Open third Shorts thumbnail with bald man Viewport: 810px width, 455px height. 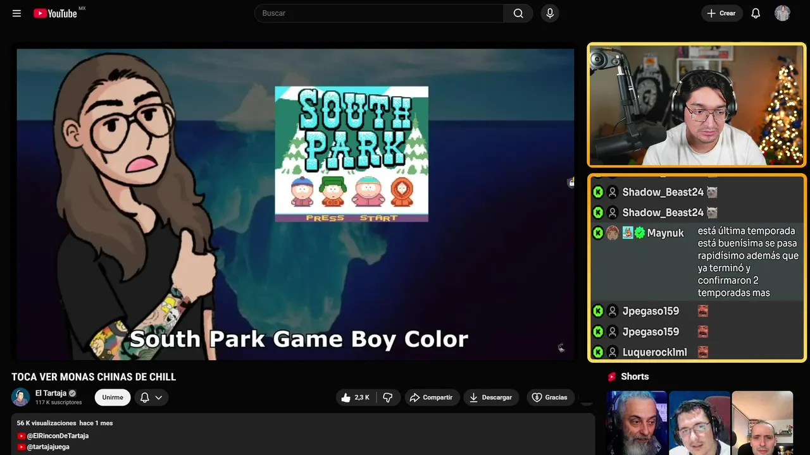762,423
